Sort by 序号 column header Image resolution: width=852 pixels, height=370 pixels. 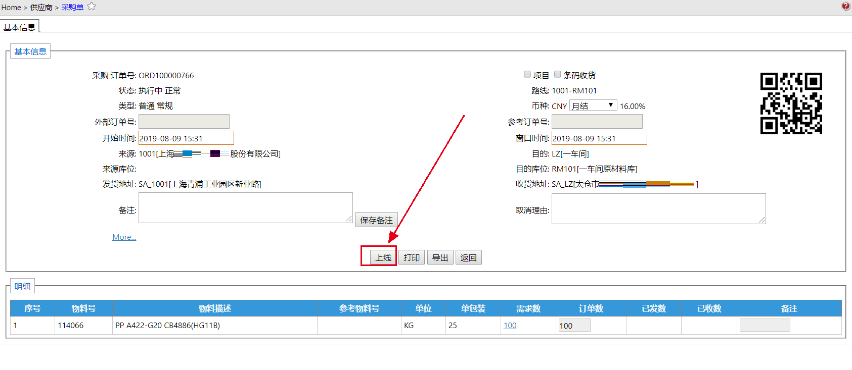pos(32,308)
